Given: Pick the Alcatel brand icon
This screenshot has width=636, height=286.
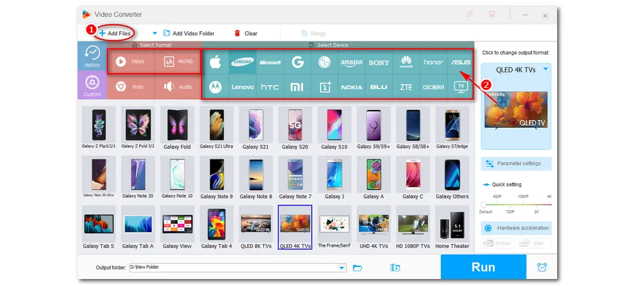Looking at the screenshot, I should (x=434, y=86).
